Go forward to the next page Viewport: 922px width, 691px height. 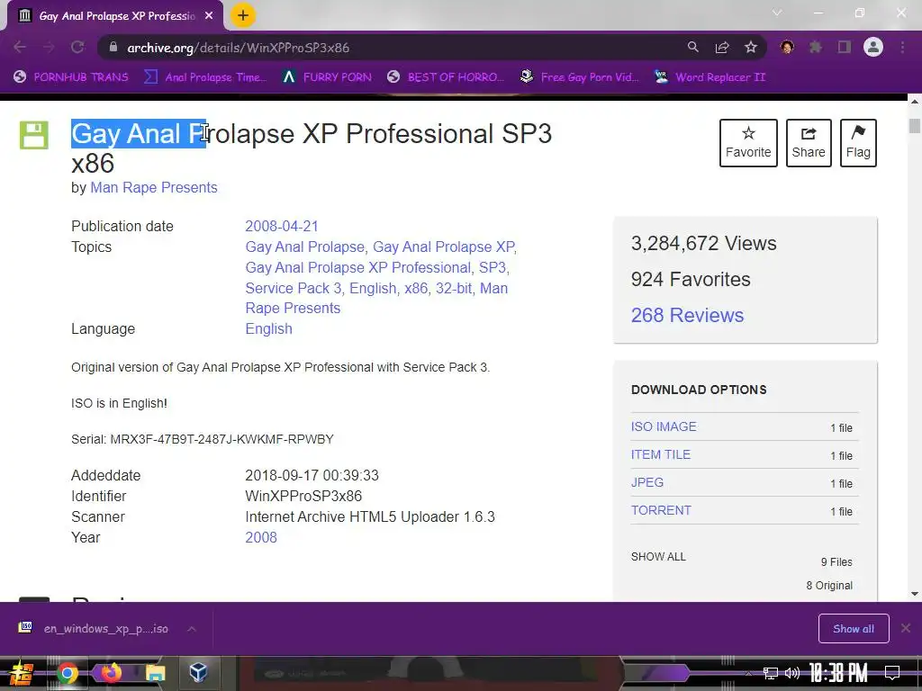[x=49, y=47]
